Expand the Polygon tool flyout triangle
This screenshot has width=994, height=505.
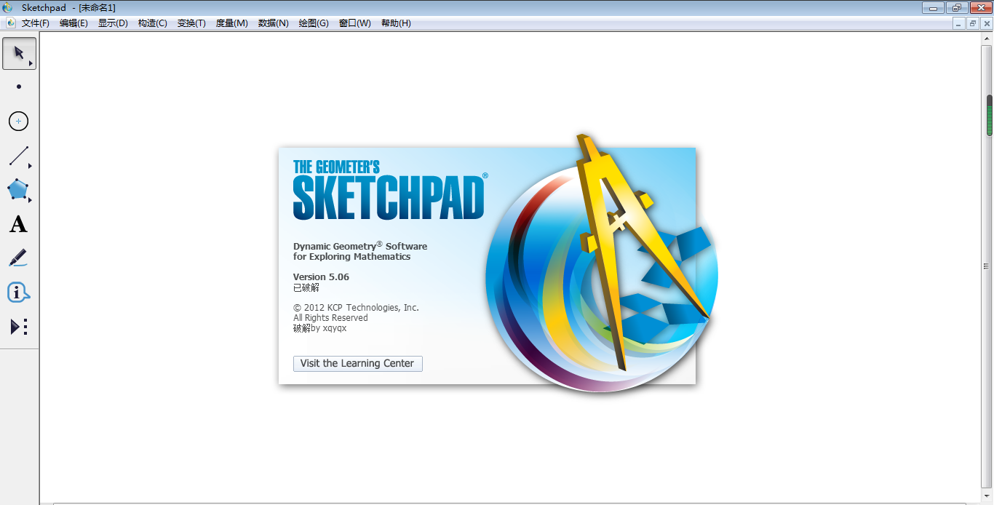tap(31, 200)
